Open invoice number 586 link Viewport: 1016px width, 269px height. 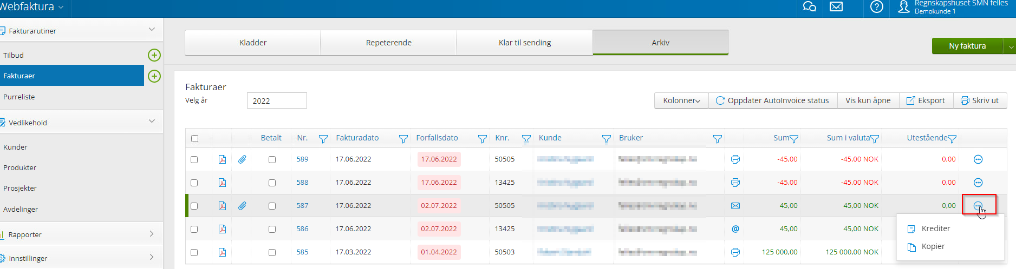[x=302, y=229]
